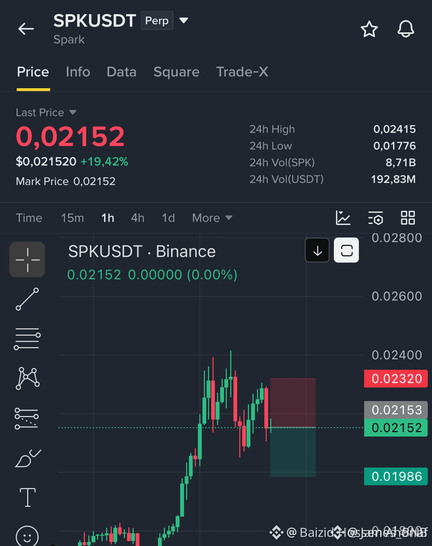This screenshot has height=546, width=432.
Task: Click the 24h Low value 0,01776
Action: 394,146
